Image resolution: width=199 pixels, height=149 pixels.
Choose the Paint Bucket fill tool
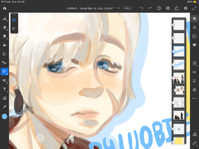pyautogui.click(x=5, y=45)
